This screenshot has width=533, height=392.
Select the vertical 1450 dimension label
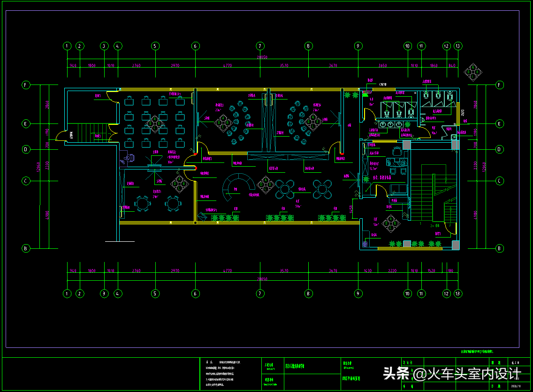pyautogui.click(x=351, y=212)
